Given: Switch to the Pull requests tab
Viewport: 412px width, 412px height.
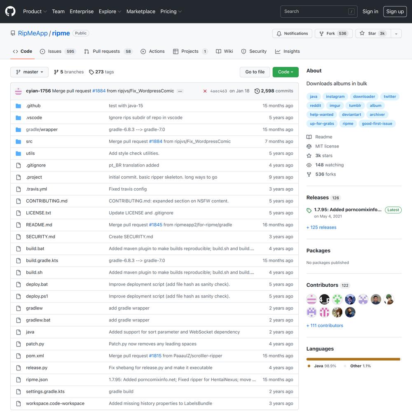Looking at the screenshot, I should click(x=108, y=51).
